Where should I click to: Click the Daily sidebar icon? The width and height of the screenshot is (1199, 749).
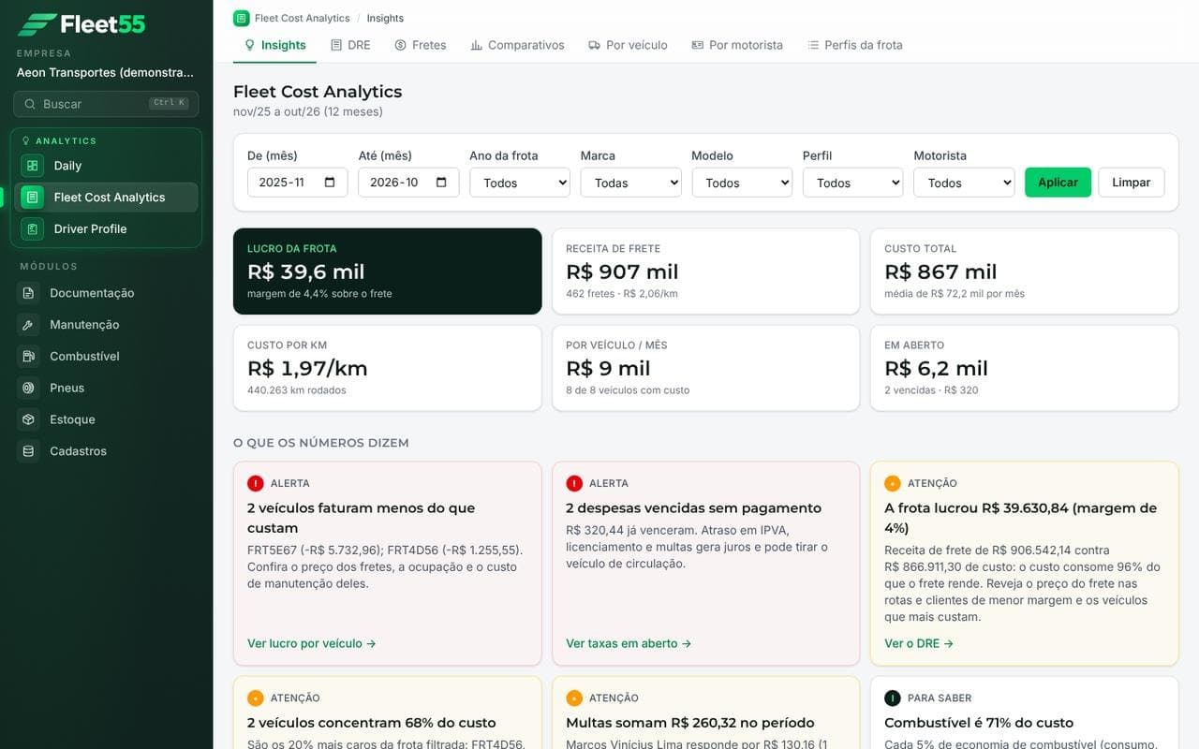pyautogui.click(x=33, y=166)
